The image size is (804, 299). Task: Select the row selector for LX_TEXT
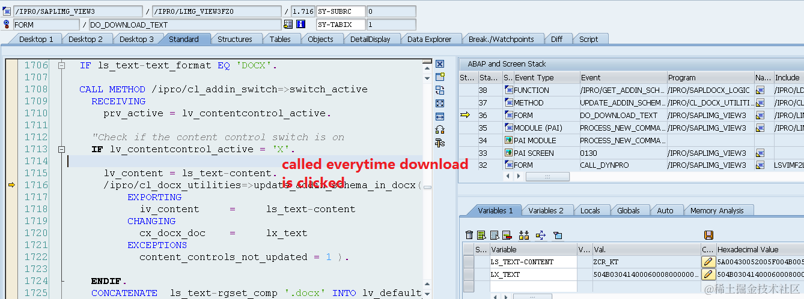(x=468, y=274)
